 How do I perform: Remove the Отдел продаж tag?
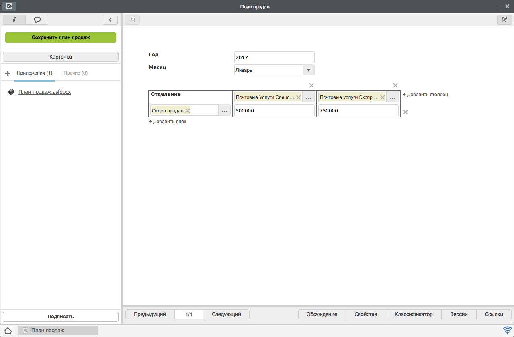[x=187, y=111]
